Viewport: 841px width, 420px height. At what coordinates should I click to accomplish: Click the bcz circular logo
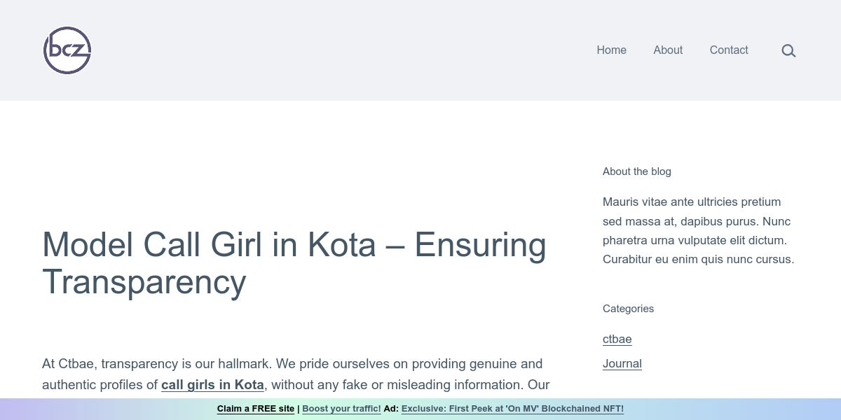[67, 50]
